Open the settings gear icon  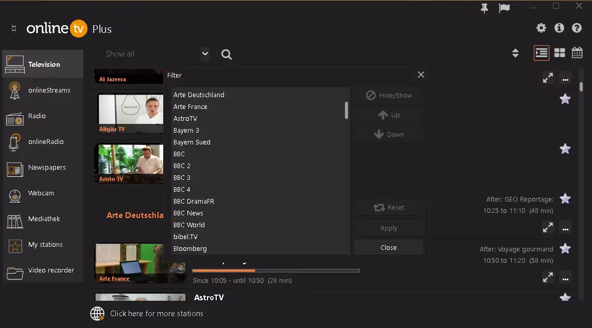point(541,28)
